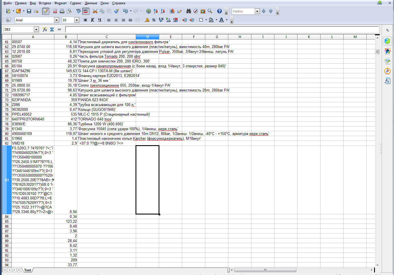The image size is (394, 275).
Task: Click the Zoom magnifier icon
Action: point(210,11)
